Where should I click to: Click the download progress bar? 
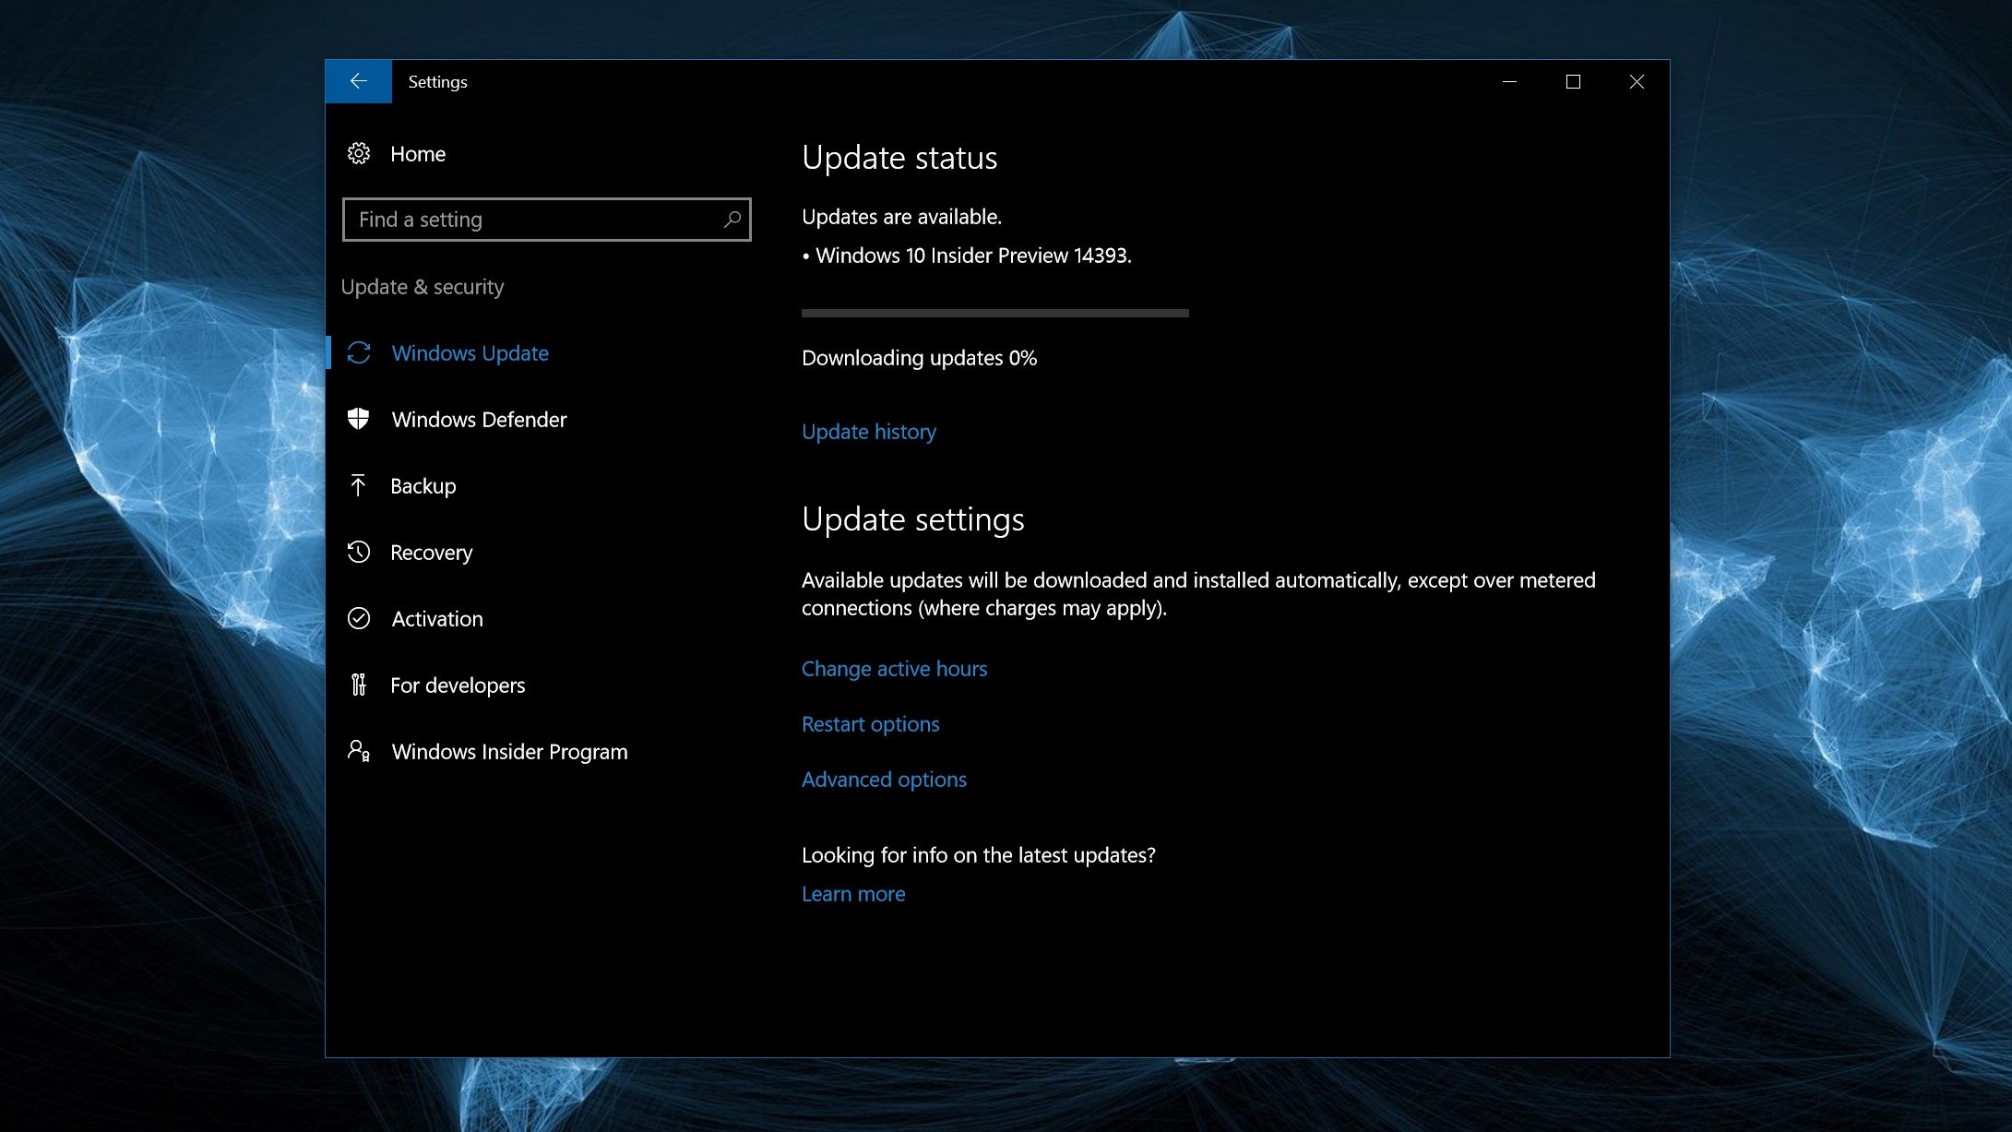pyautogui.click(x=994, y=314)
